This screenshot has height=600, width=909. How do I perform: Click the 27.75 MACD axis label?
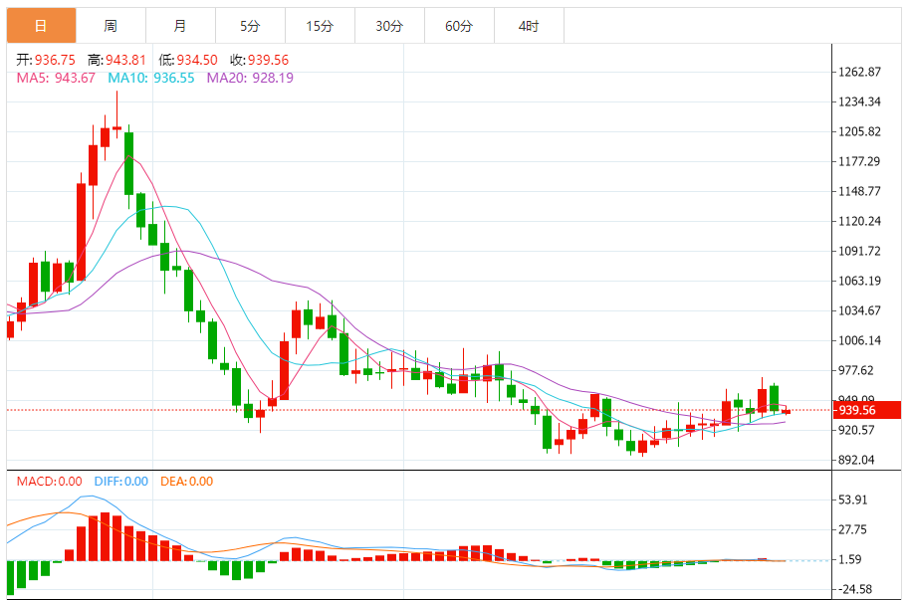(x=853, y=529)
